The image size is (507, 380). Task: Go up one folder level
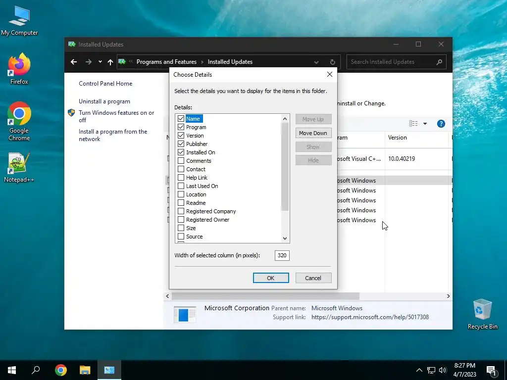(x=110, y=62)
